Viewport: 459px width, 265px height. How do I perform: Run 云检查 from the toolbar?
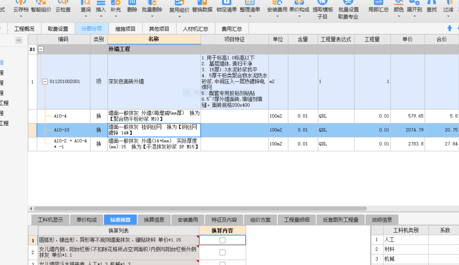[x=63, y=7]
